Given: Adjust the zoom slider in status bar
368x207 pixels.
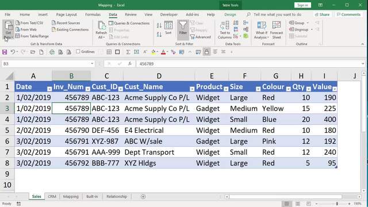Looking at the screenshot, I should 337,204.
